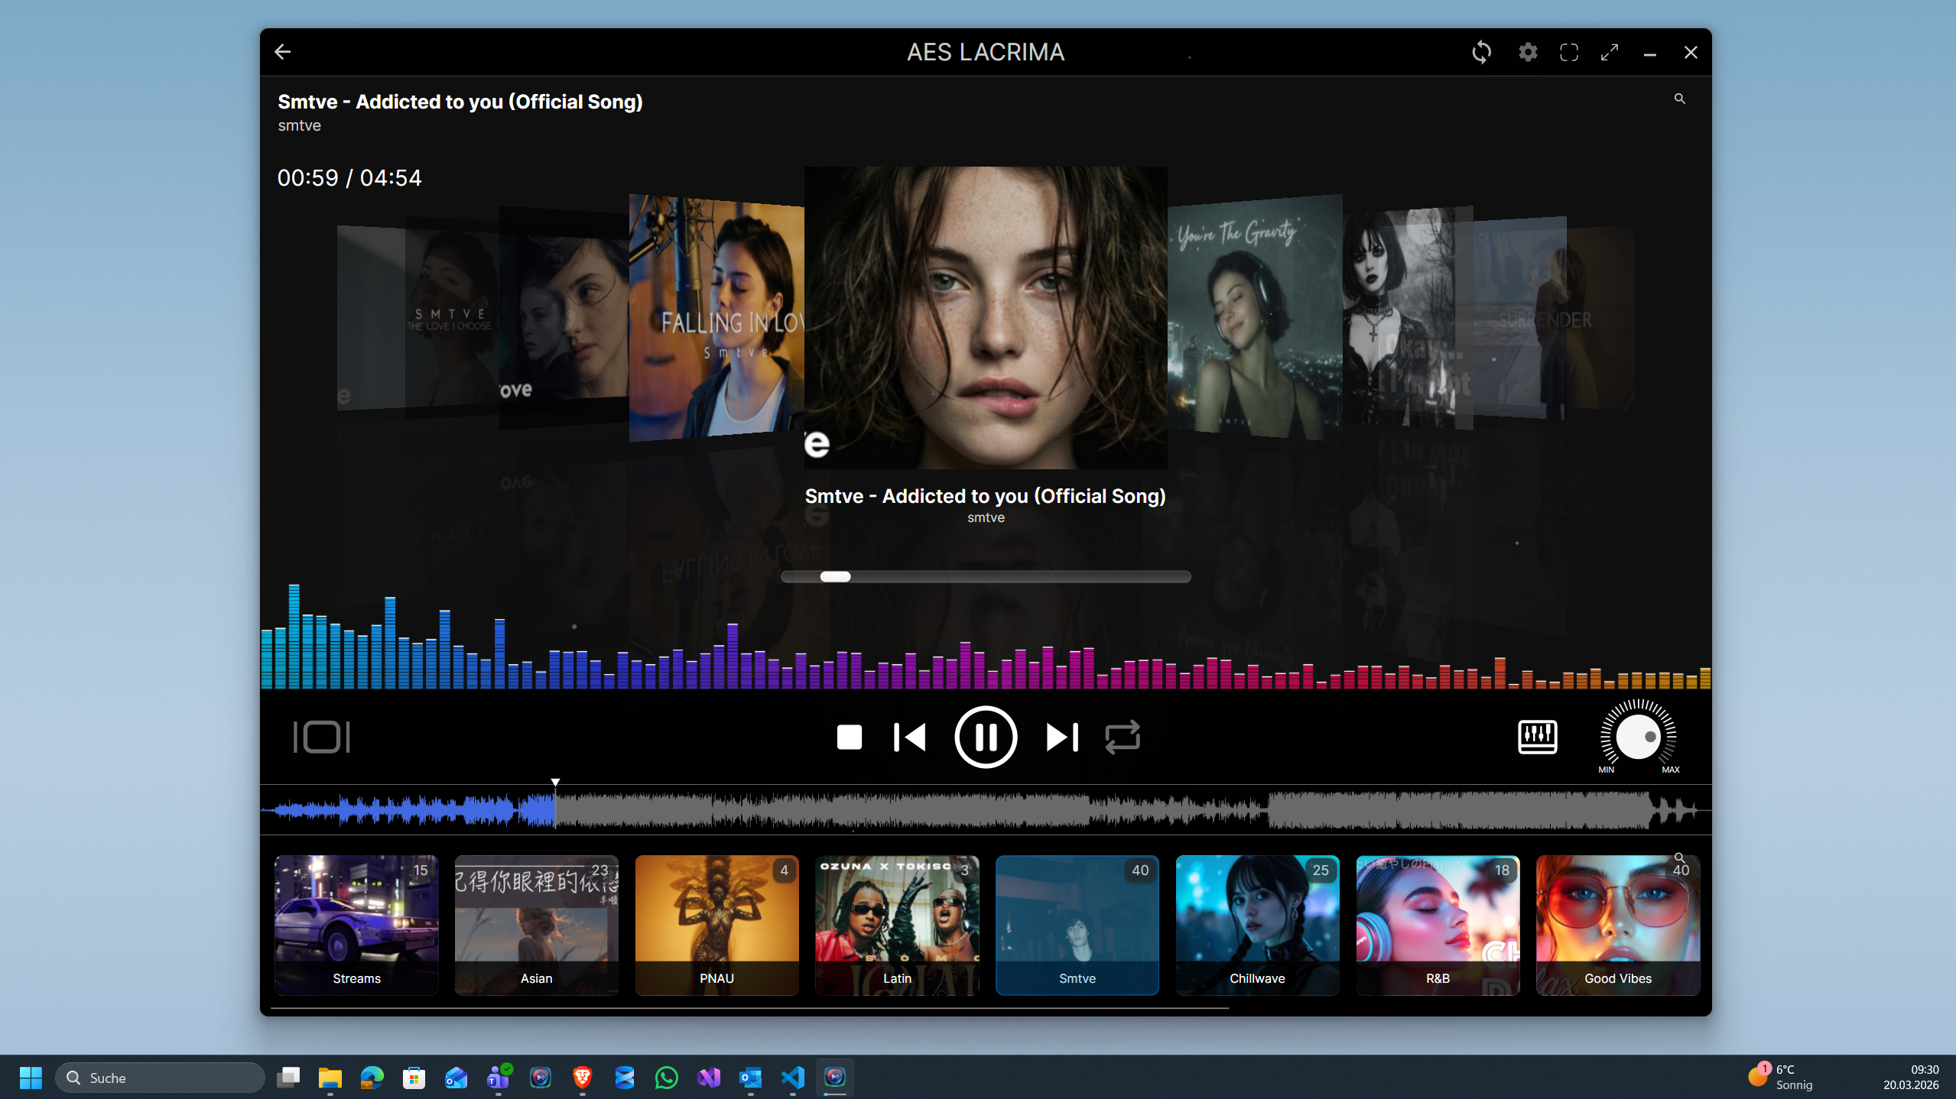
Task: Click the center Addicted to you cover
Action: pyautogui.click(x=986, y=317)
